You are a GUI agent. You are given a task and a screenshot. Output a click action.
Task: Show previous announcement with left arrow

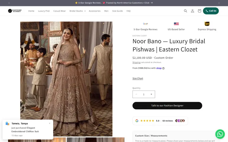9,3
